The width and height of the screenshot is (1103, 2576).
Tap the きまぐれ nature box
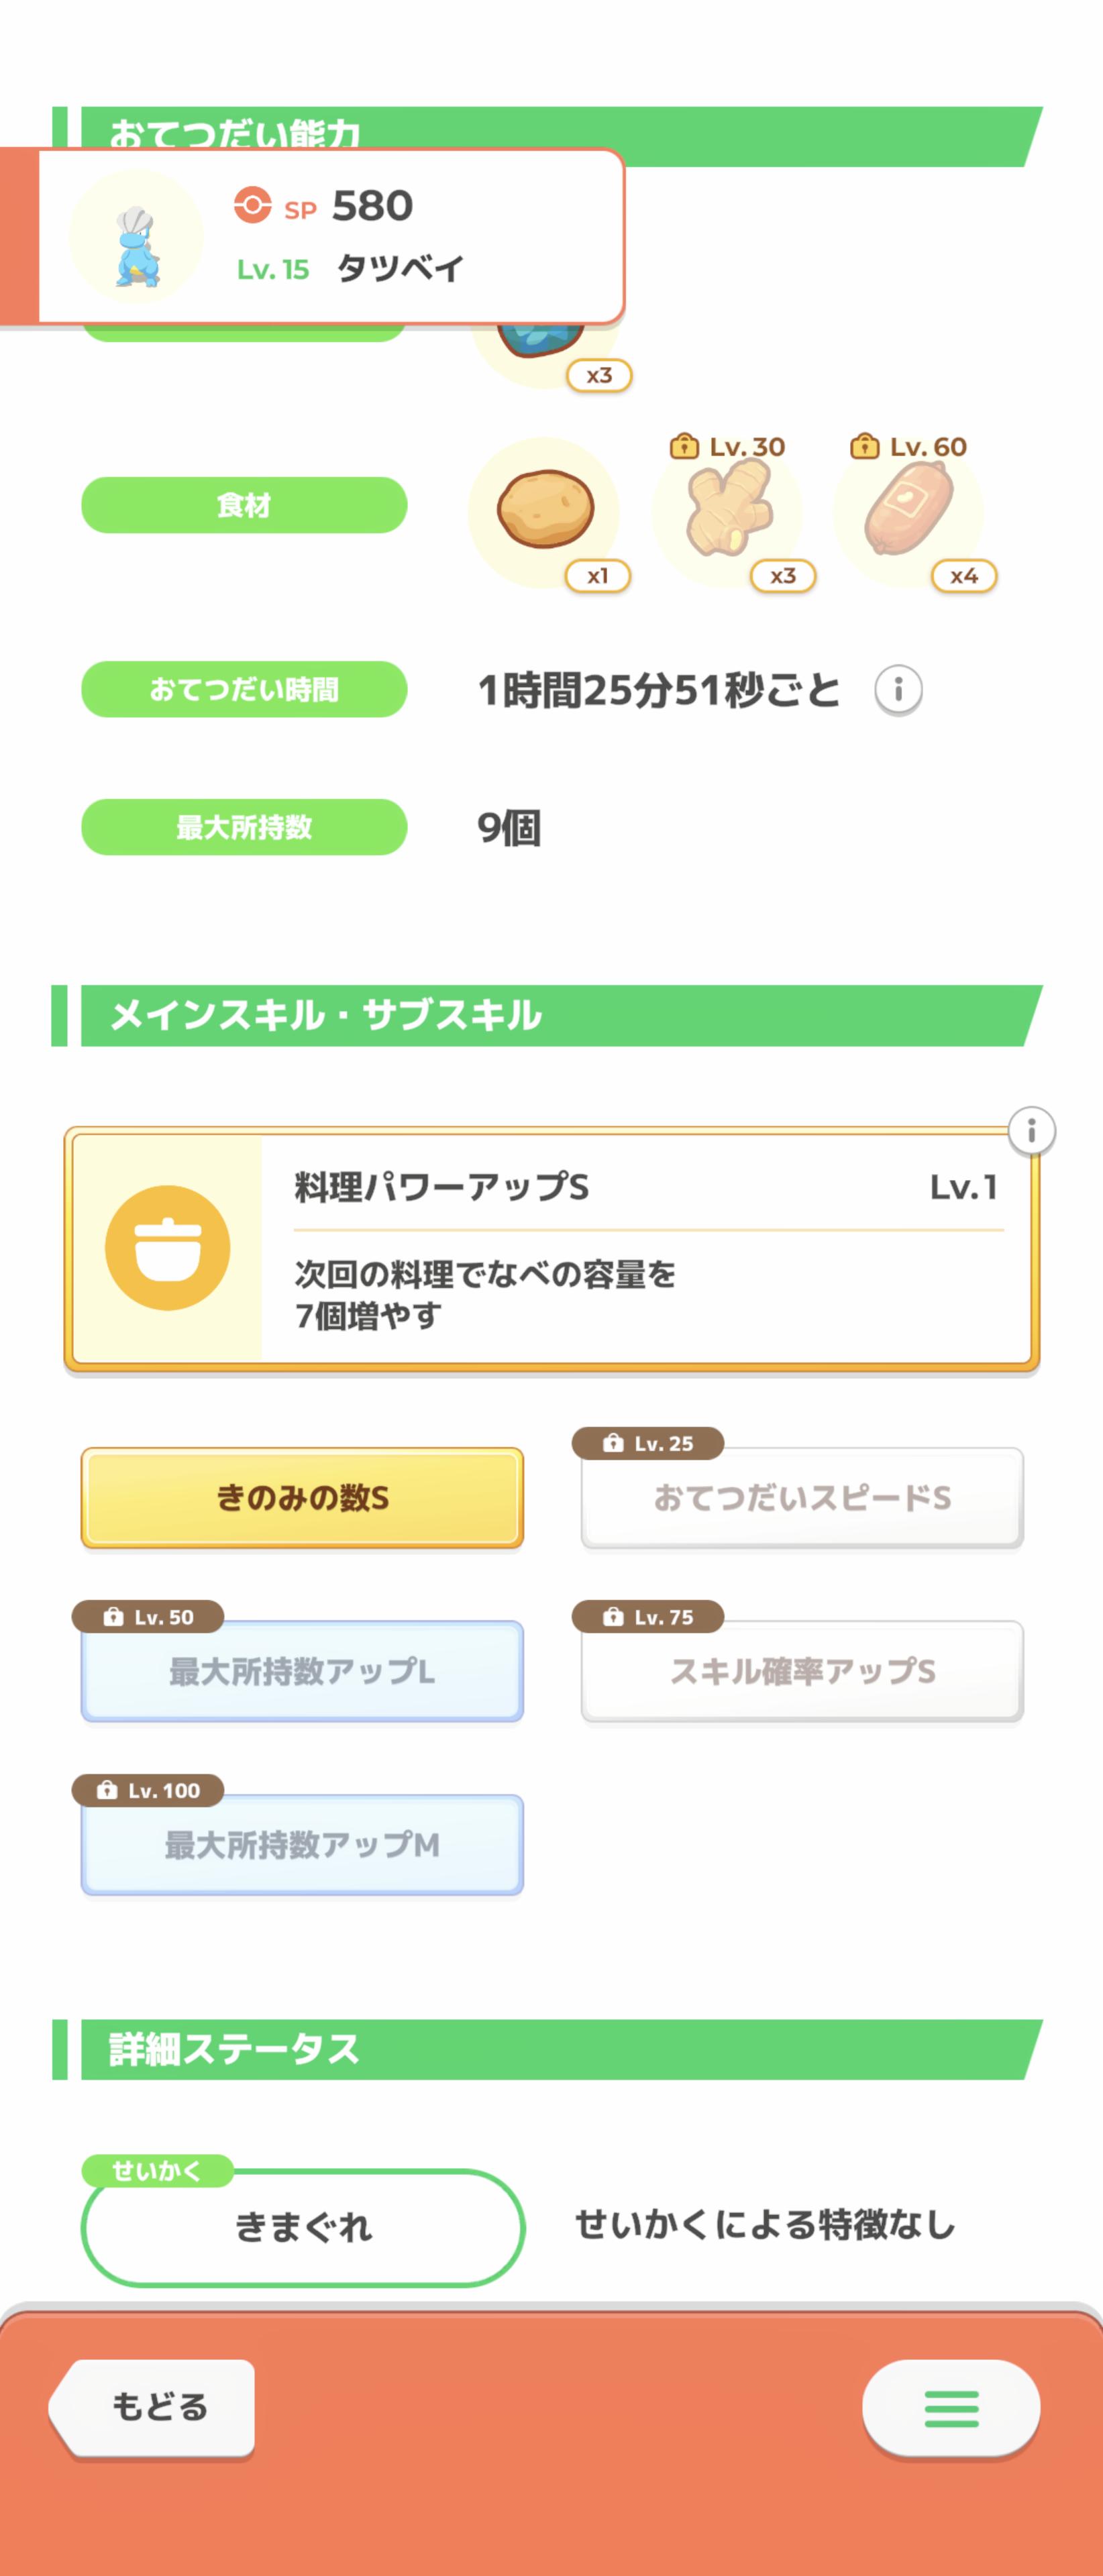coord(302,2227)
